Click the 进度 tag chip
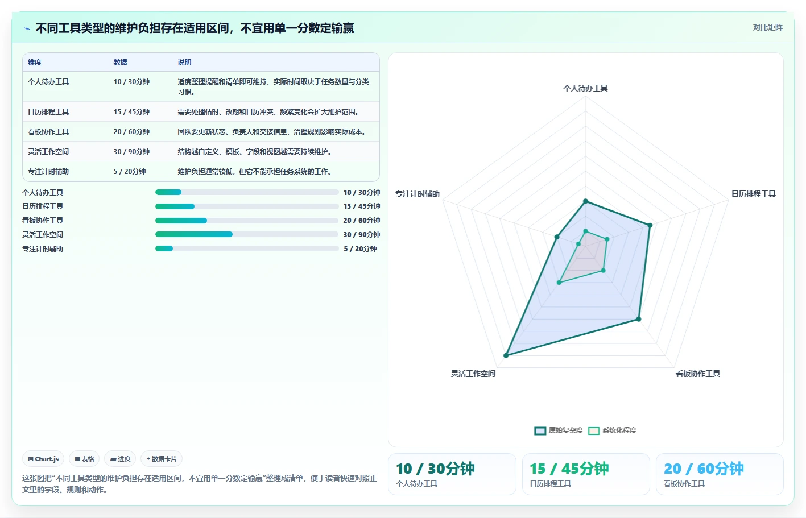806x518 pixels. (x=120, y=459)
